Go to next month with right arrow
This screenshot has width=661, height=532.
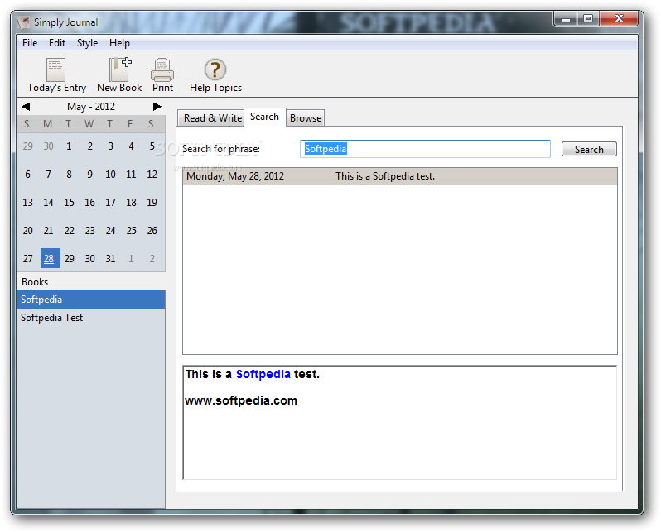[x=157, y=107]
